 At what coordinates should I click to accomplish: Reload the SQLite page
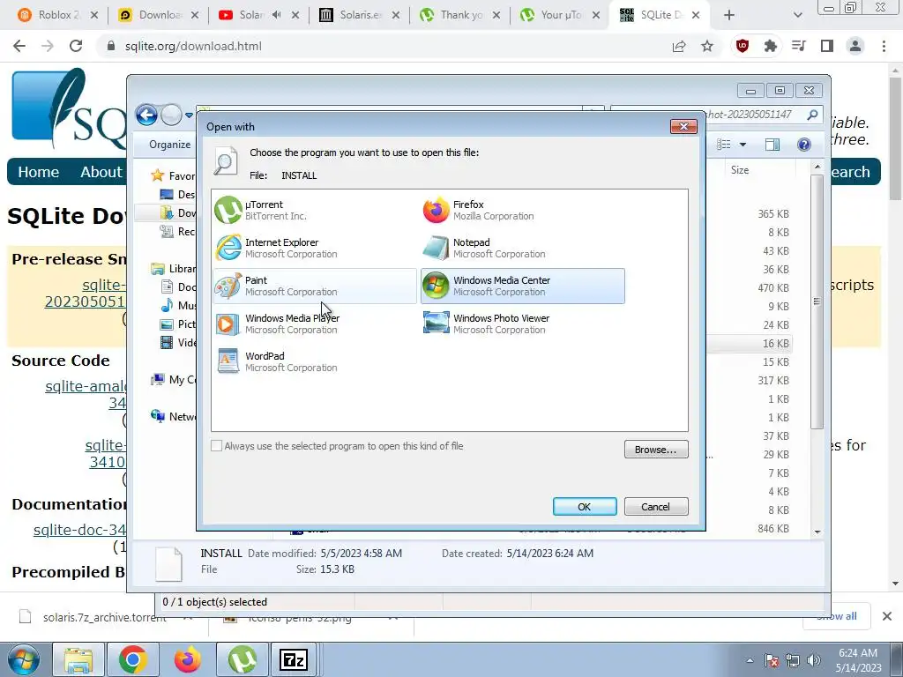point(76,46)
